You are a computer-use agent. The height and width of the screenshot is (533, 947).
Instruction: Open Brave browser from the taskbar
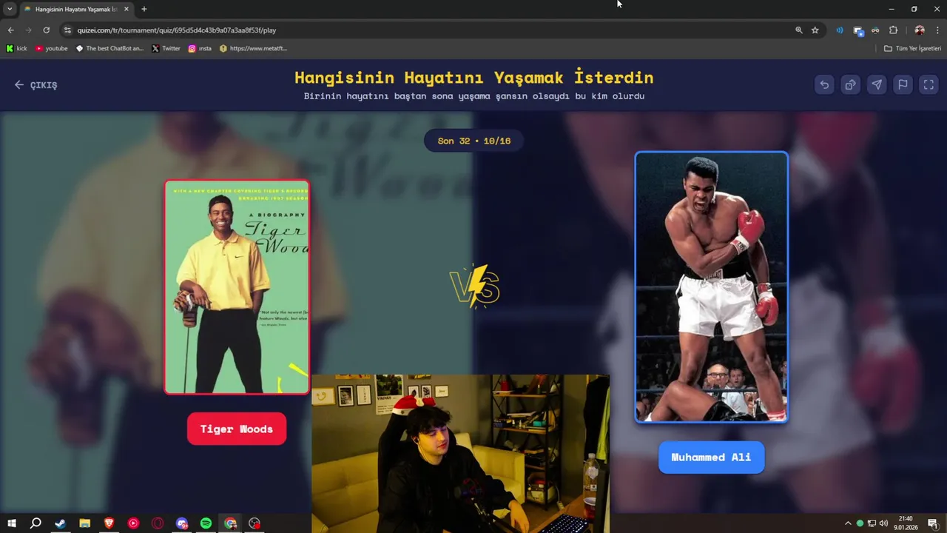pos(109,523)
